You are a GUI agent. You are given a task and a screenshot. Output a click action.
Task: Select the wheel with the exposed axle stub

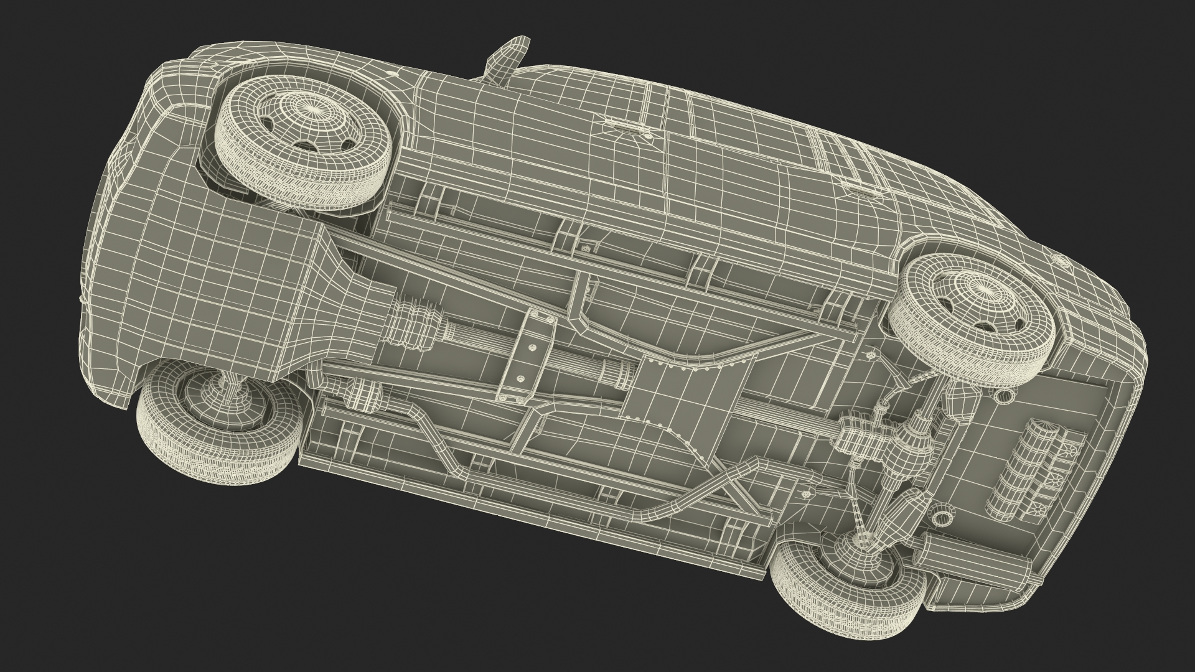click(221, 420)
